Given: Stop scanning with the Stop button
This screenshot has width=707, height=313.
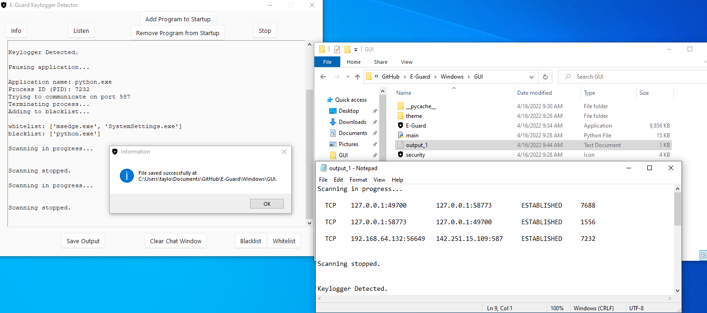Looking at the screenshot, I should click(265, 31).
